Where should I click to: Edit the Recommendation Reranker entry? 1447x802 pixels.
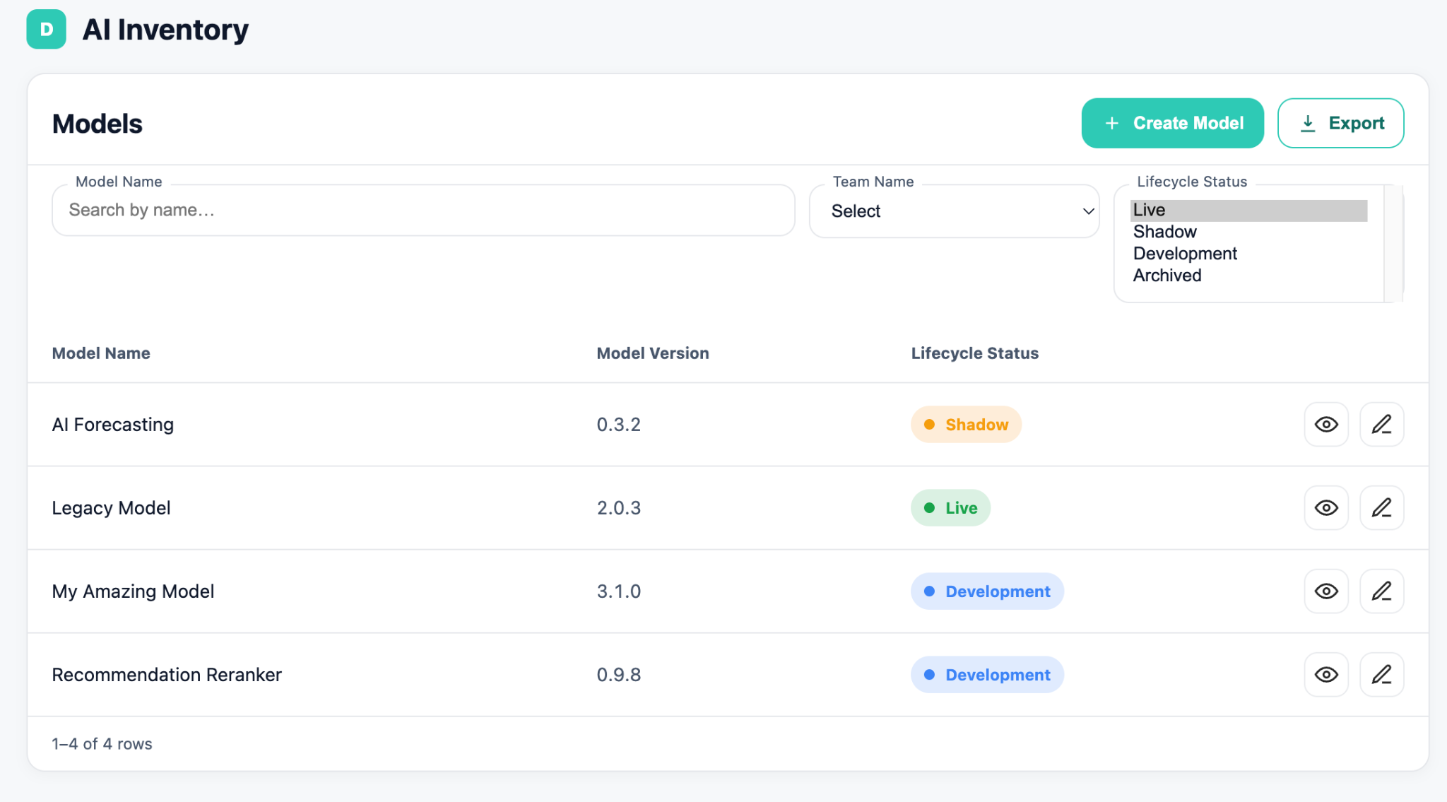[x=1382, y=674]
